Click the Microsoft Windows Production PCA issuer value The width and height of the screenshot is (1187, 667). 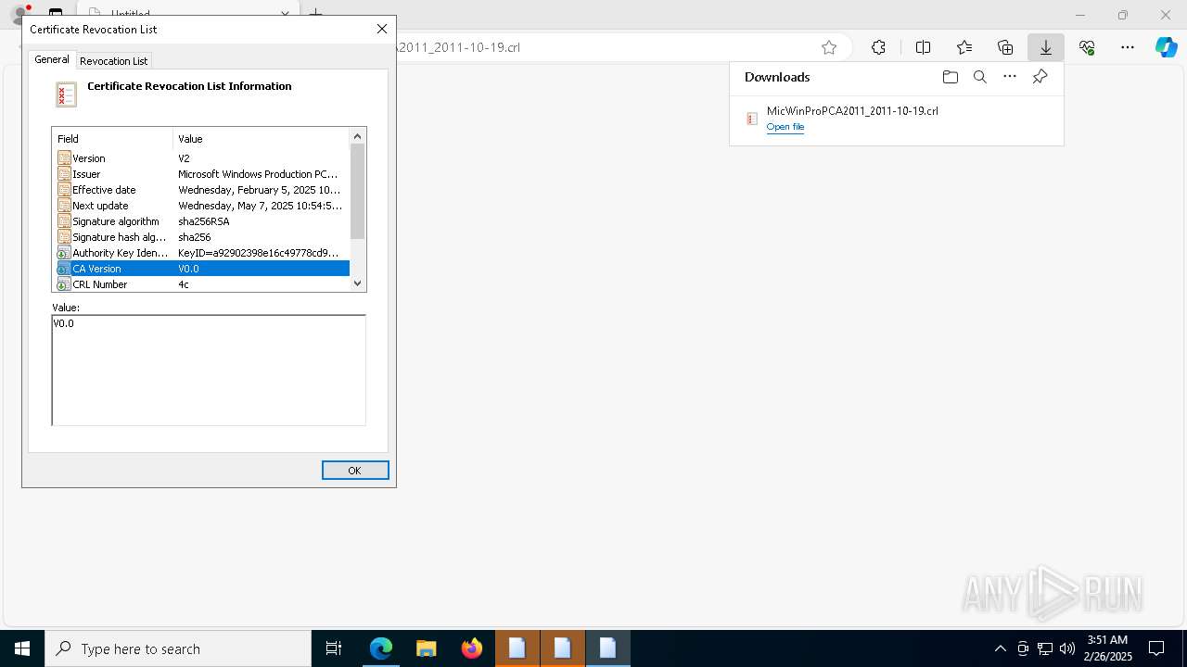pyautogui.click(x=258, y=174)
